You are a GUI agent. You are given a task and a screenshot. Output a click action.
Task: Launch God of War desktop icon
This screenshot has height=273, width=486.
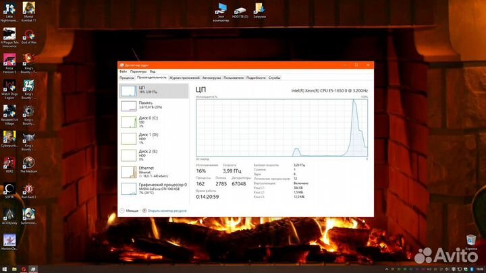click(29, 36)
